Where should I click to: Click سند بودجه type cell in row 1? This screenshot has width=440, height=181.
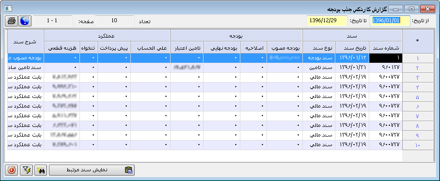click(x=319, y=58)
